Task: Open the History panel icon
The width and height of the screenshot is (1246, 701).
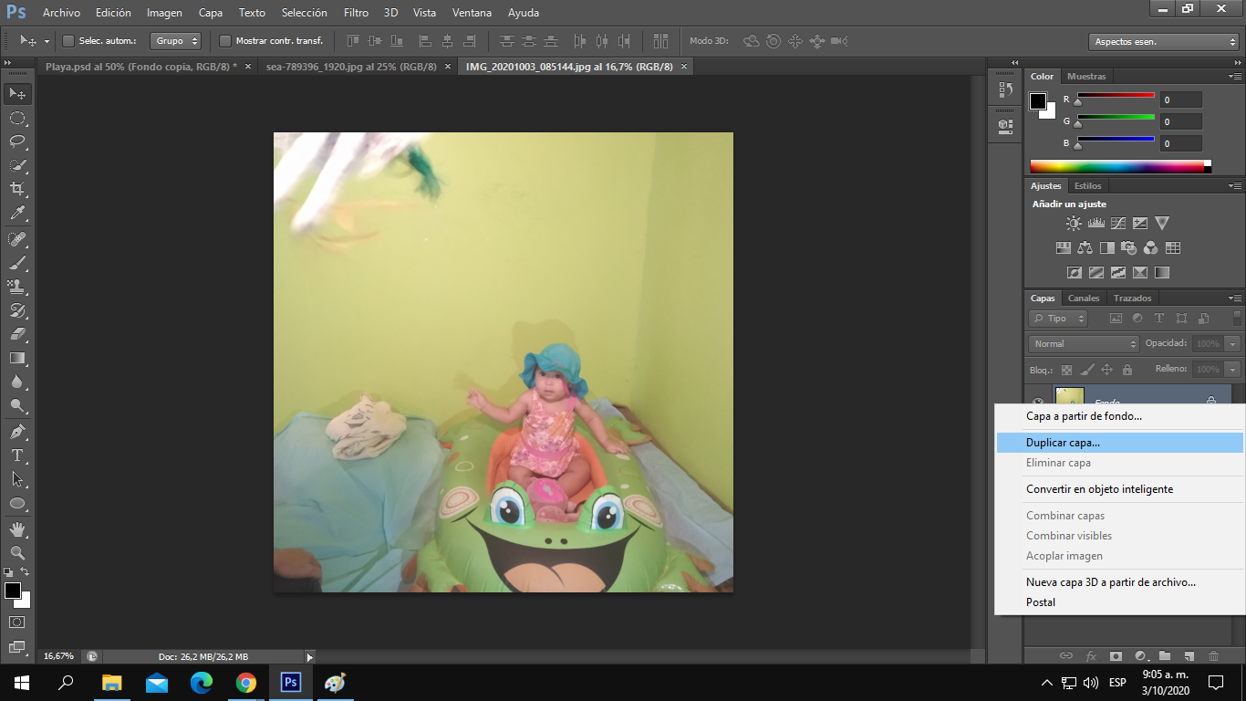Action: (x=1005, y=89)
